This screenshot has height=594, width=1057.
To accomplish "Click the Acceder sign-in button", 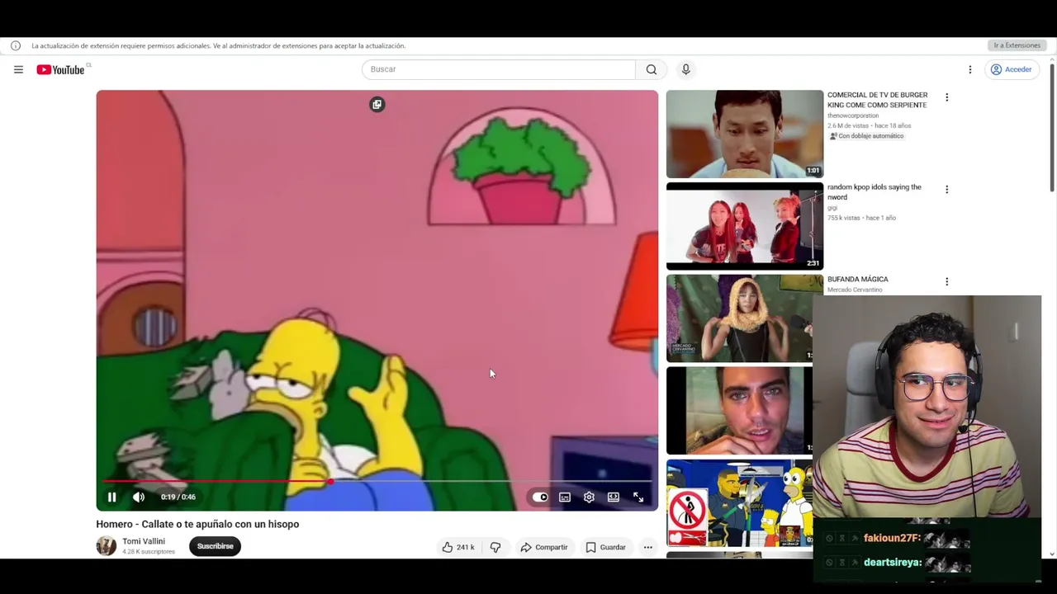I will [x=1012, y=69].
